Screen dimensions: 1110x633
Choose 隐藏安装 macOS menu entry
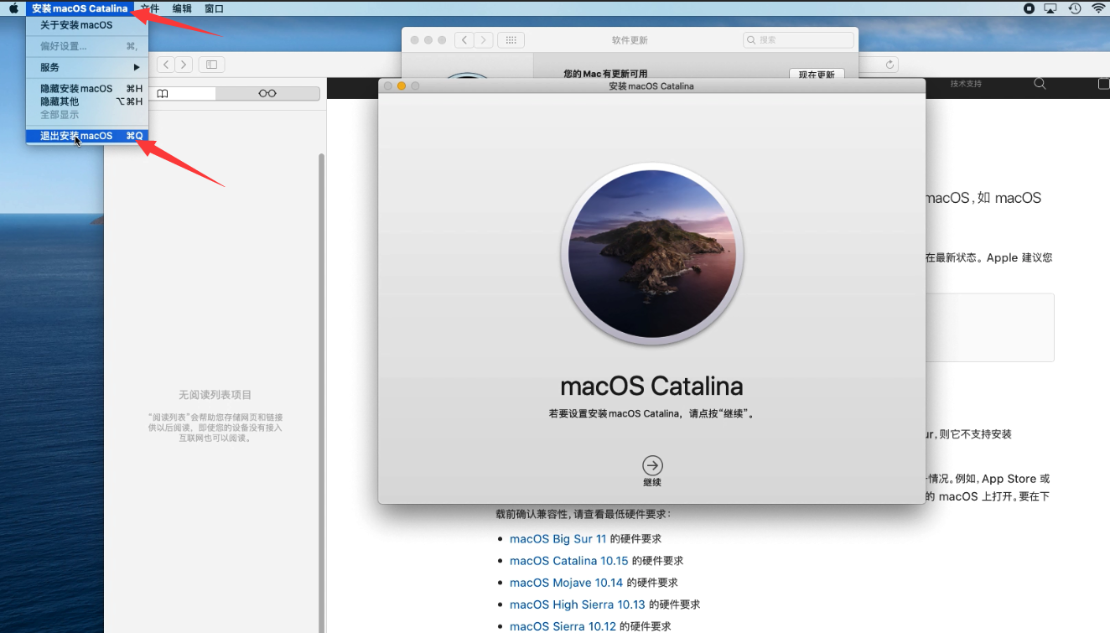(87, 88)
